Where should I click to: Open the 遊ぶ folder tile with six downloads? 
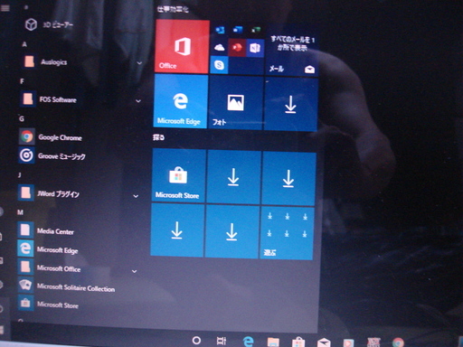pos(287,233)
